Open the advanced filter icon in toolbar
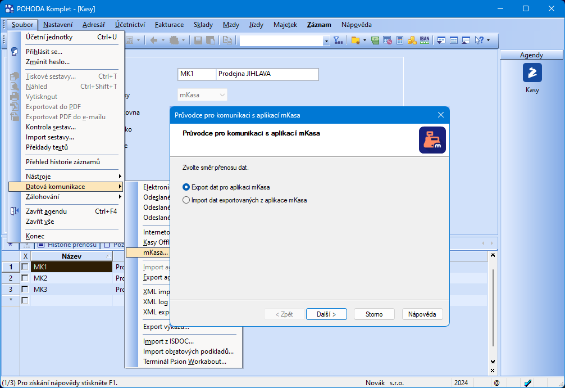Image resolution: width=565 pixels, height=388 pixels. click(x=338, y=40)
